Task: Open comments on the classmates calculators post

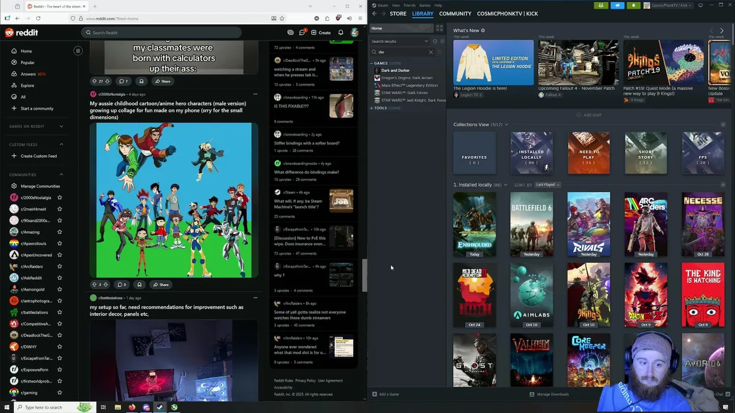Action: [123, 81]
